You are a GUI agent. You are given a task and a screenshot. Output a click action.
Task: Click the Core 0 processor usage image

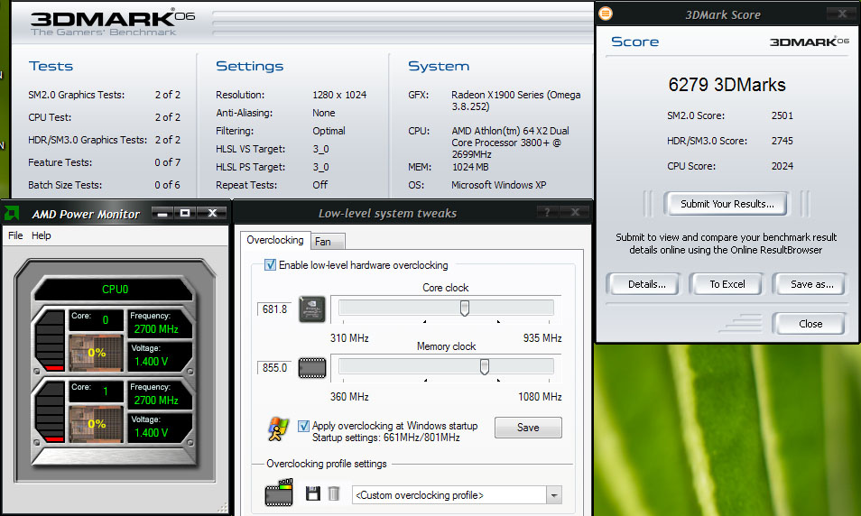pyautogui.click(x=96, y=352)
